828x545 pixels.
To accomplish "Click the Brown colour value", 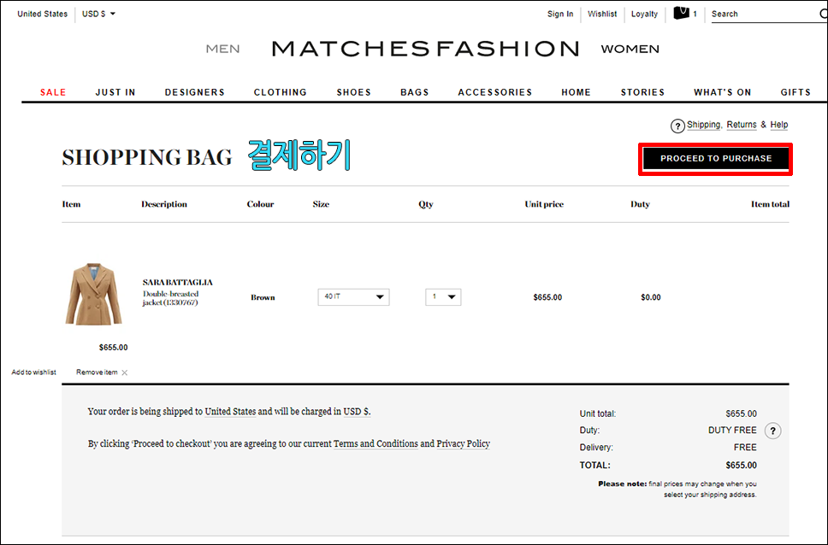I will coord(263,297).
